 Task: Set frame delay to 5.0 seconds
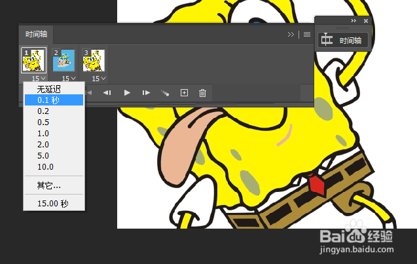(54, 156)
